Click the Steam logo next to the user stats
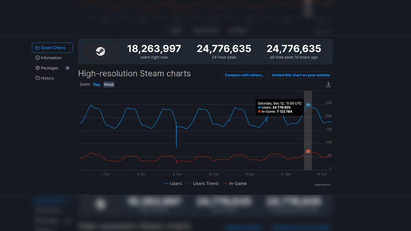This screenshot has height=231, width=411. 100,51
